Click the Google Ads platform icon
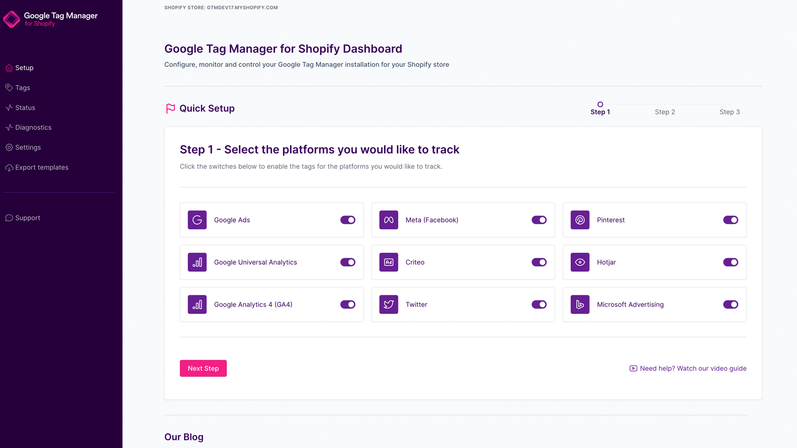 pyautogui.click(x=197, y=220)
